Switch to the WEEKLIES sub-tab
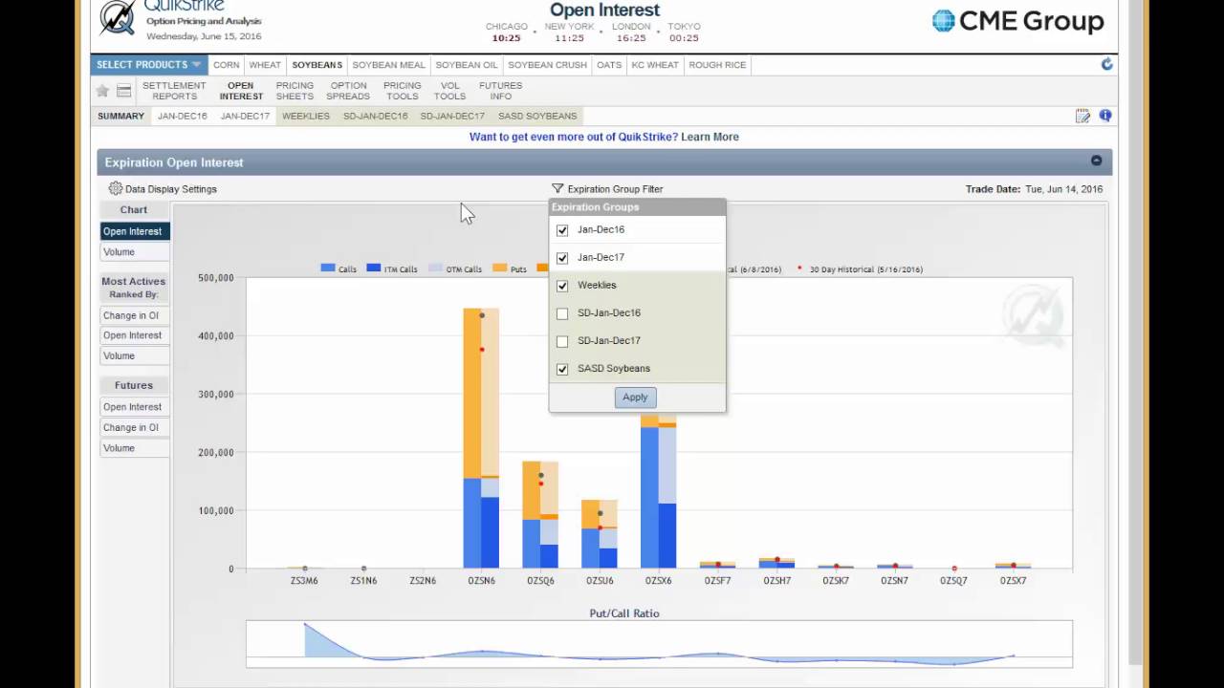Image resolution: width=1224 pixels, height=688 pixels. [306, 116]
